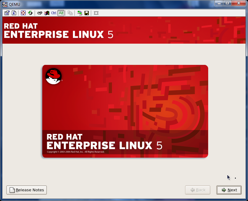Send Ctrl+Esc Windows flag icon
The image size is (248, 201).
(47, 13)
